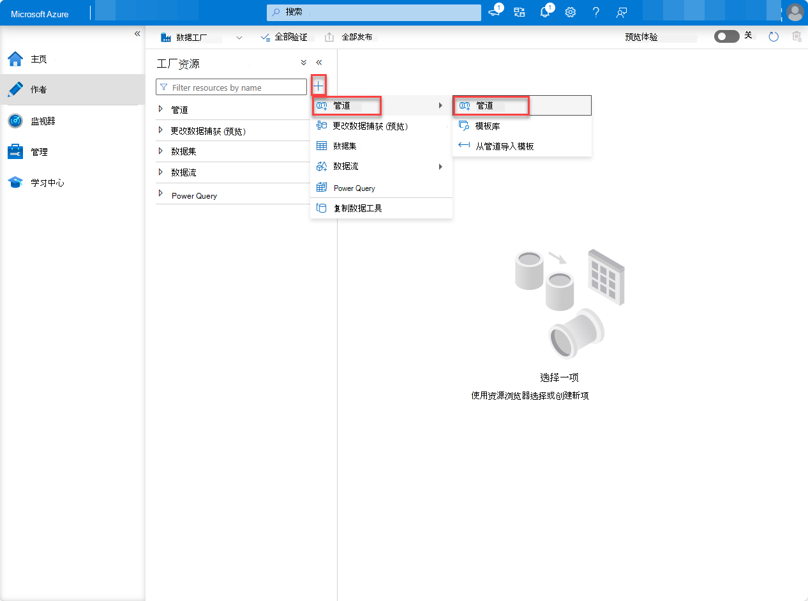Open the feedback icon in header
Image resolution: width=808 pixels, height=601 pixels.
pos(621,12)
